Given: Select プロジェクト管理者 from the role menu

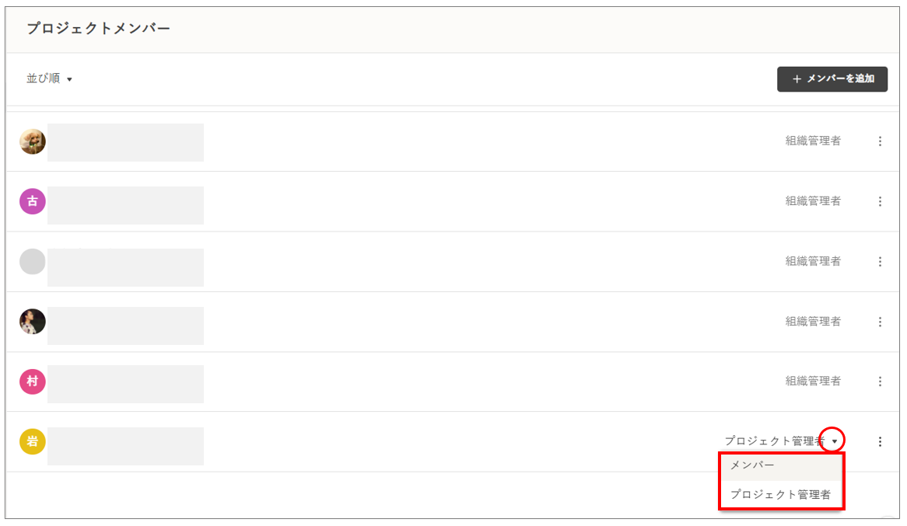Looking at the screenshot, I should pyautogui.click(x=781, y=494).
